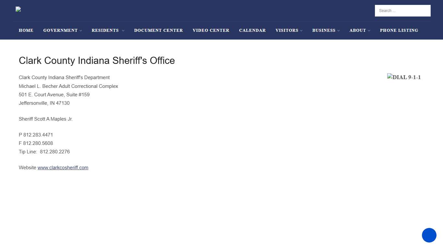Click inside the Search input field

[x=402, y=10]
